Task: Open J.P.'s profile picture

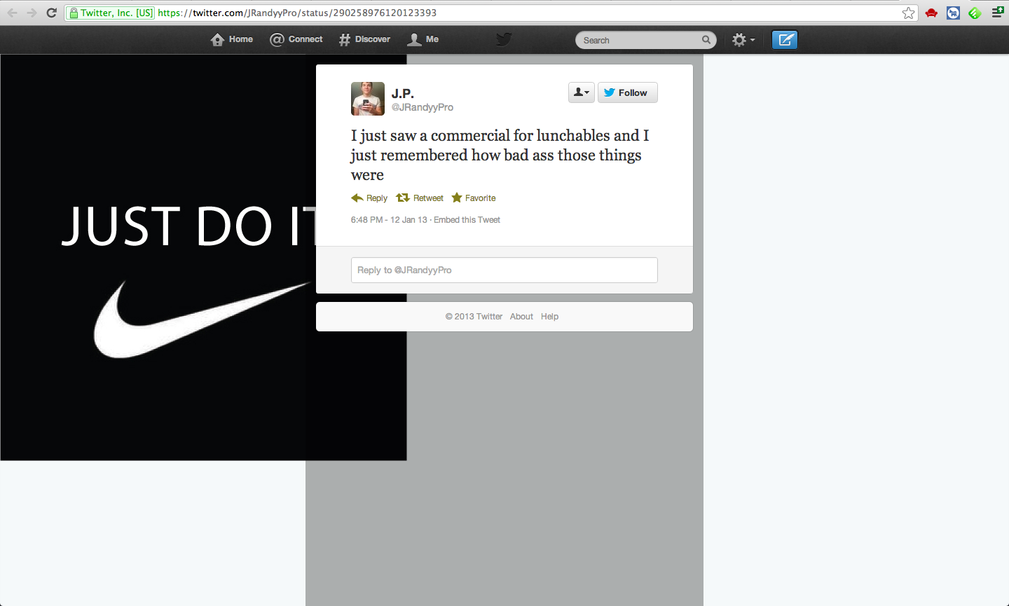Action: tap(368, 99)
